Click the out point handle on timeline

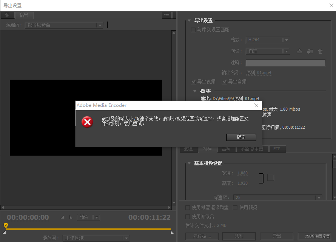(x=172, y=232)
